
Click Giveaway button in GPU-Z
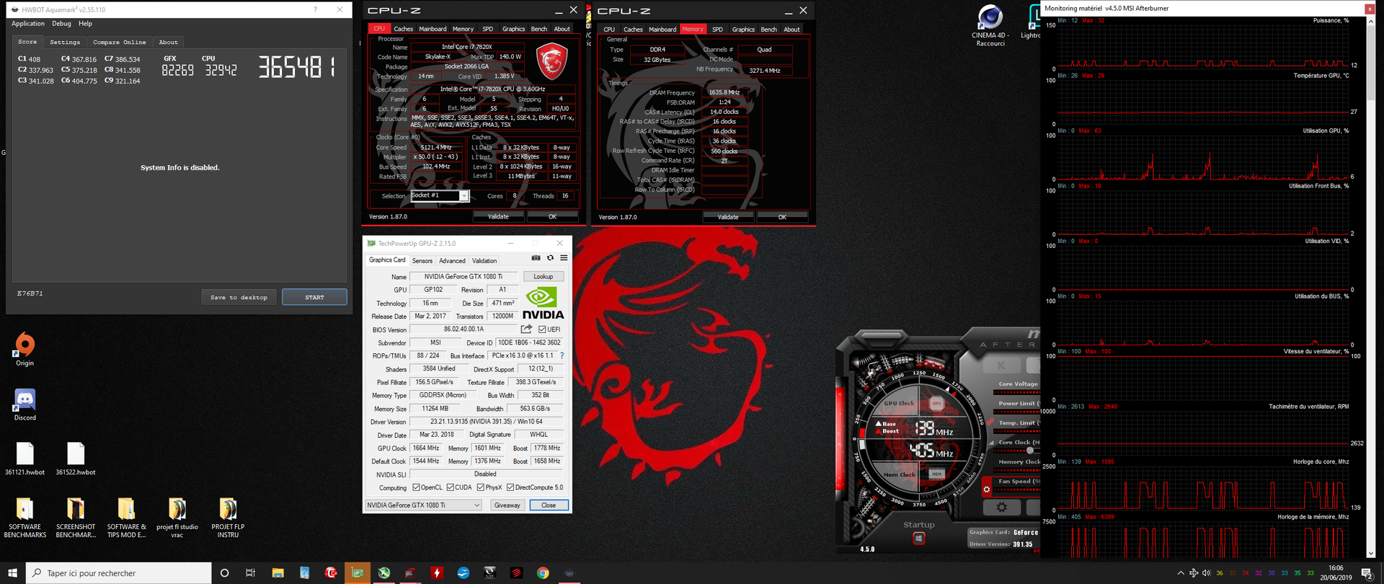507,505
